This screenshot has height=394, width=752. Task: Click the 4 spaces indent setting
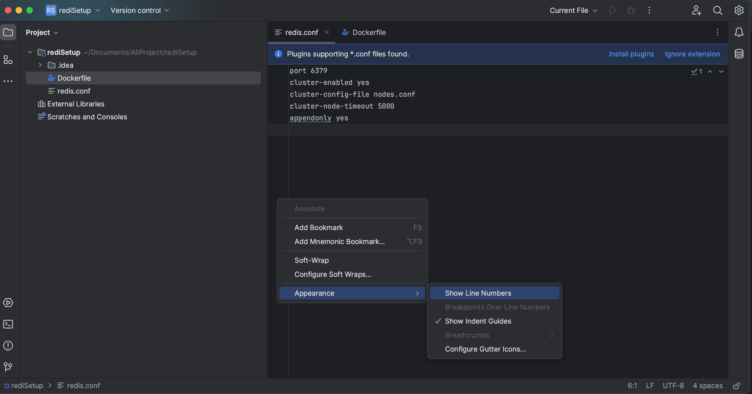(x=708, y=386)
